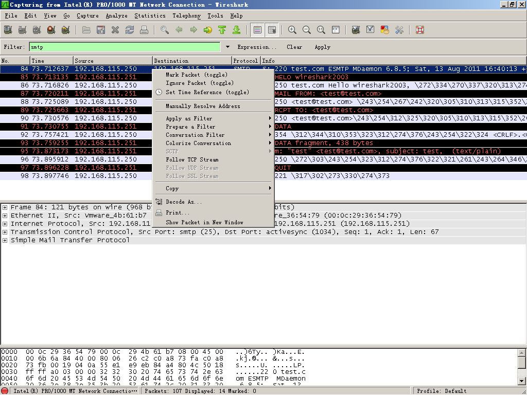Restart the running live capture
527x395 pixels.
pos(66,30)
